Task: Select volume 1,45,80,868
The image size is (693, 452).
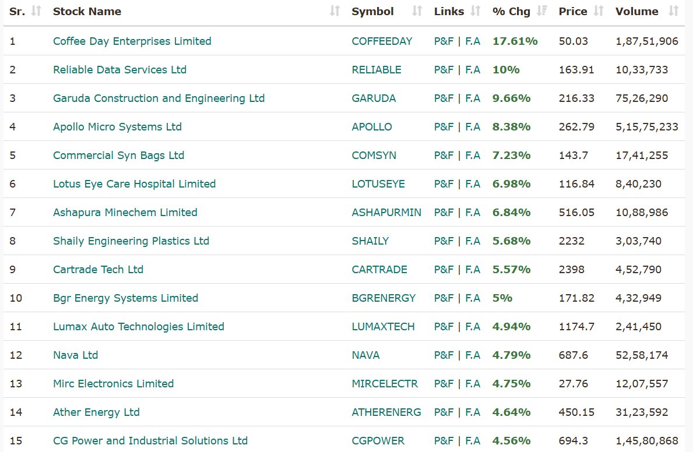Action: (x=646, y=440)
